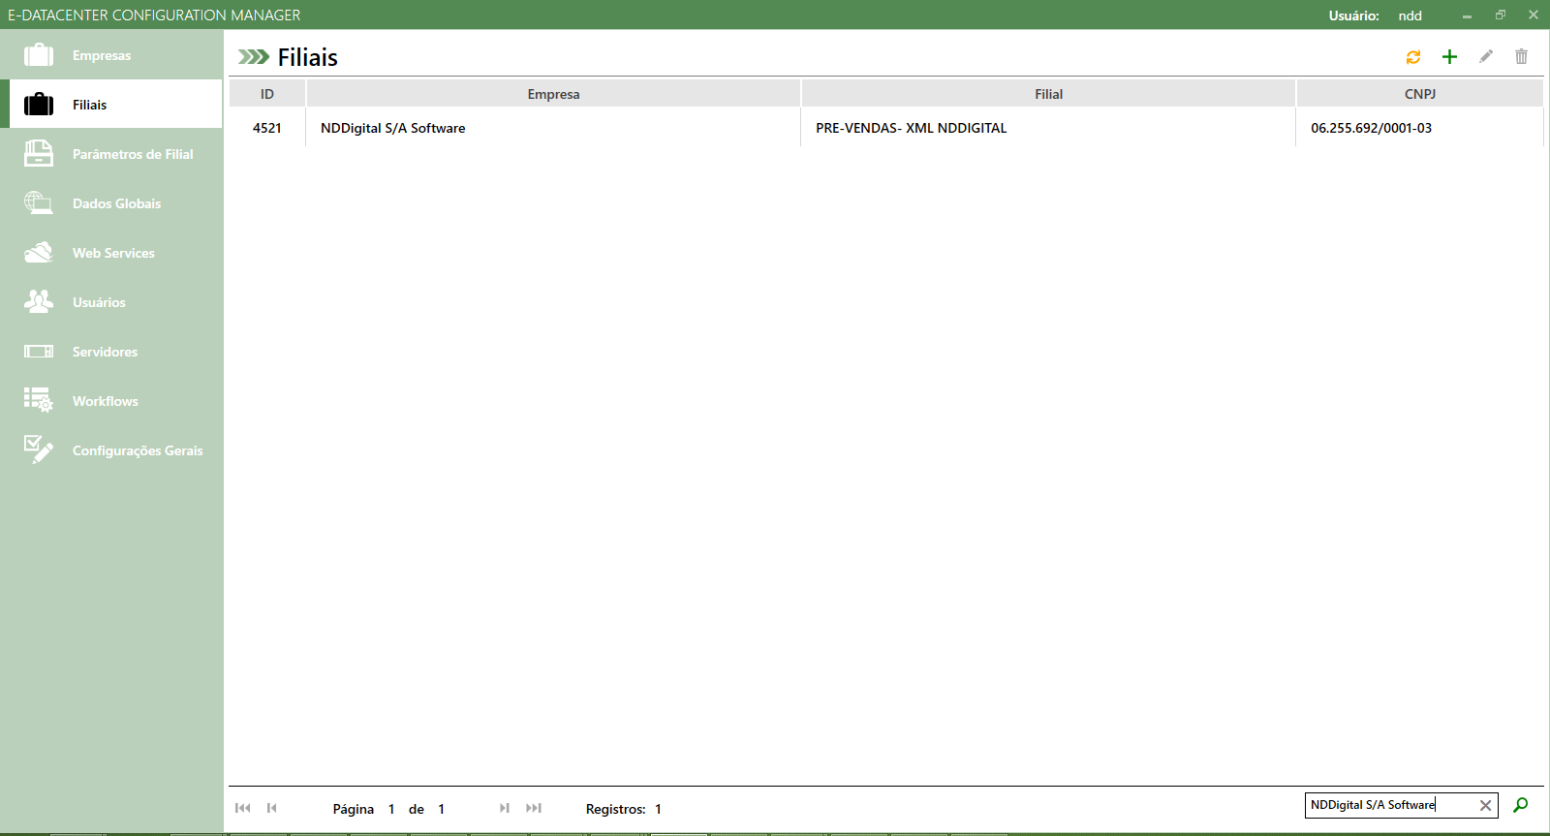Screen dimensions: 1550x836
Task: Open the Configurações Gerais section
Action: coord(111,450)
